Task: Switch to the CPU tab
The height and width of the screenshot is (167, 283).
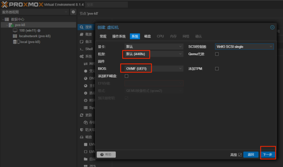Action: (x=160, y=36)
